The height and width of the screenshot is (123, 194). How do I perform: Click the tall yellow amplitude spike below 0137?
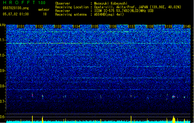click(x=131, y=119)
